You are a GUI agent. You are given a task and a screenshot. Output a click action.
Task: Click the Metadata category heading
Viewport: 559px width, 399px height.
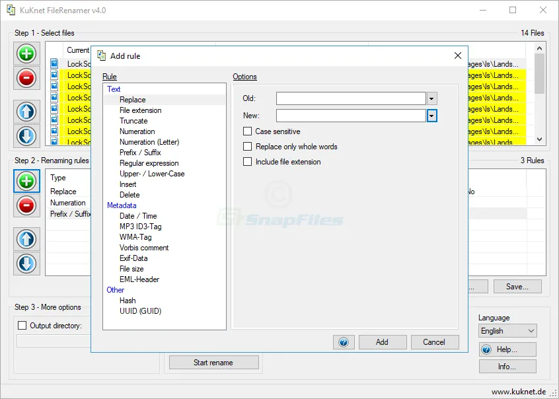coord(122,205)
